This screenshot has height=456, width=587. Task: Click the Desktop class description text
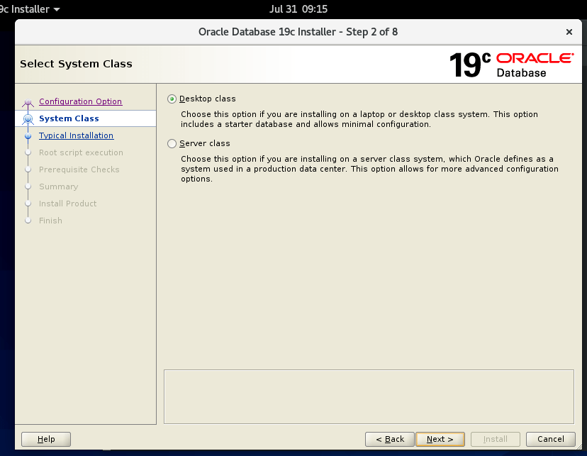pyautogui.click(x=359, y=119)
